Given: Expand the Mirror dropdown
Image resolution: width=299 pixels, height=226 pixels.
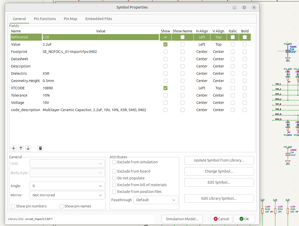Looking at the screenshot, I should (x=67, y=195).
